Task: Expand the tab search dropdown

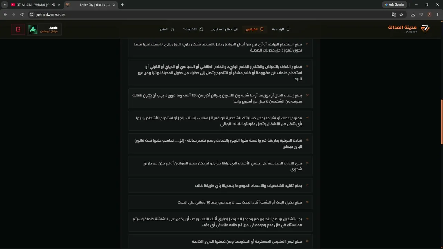Action: coord(4,4)
